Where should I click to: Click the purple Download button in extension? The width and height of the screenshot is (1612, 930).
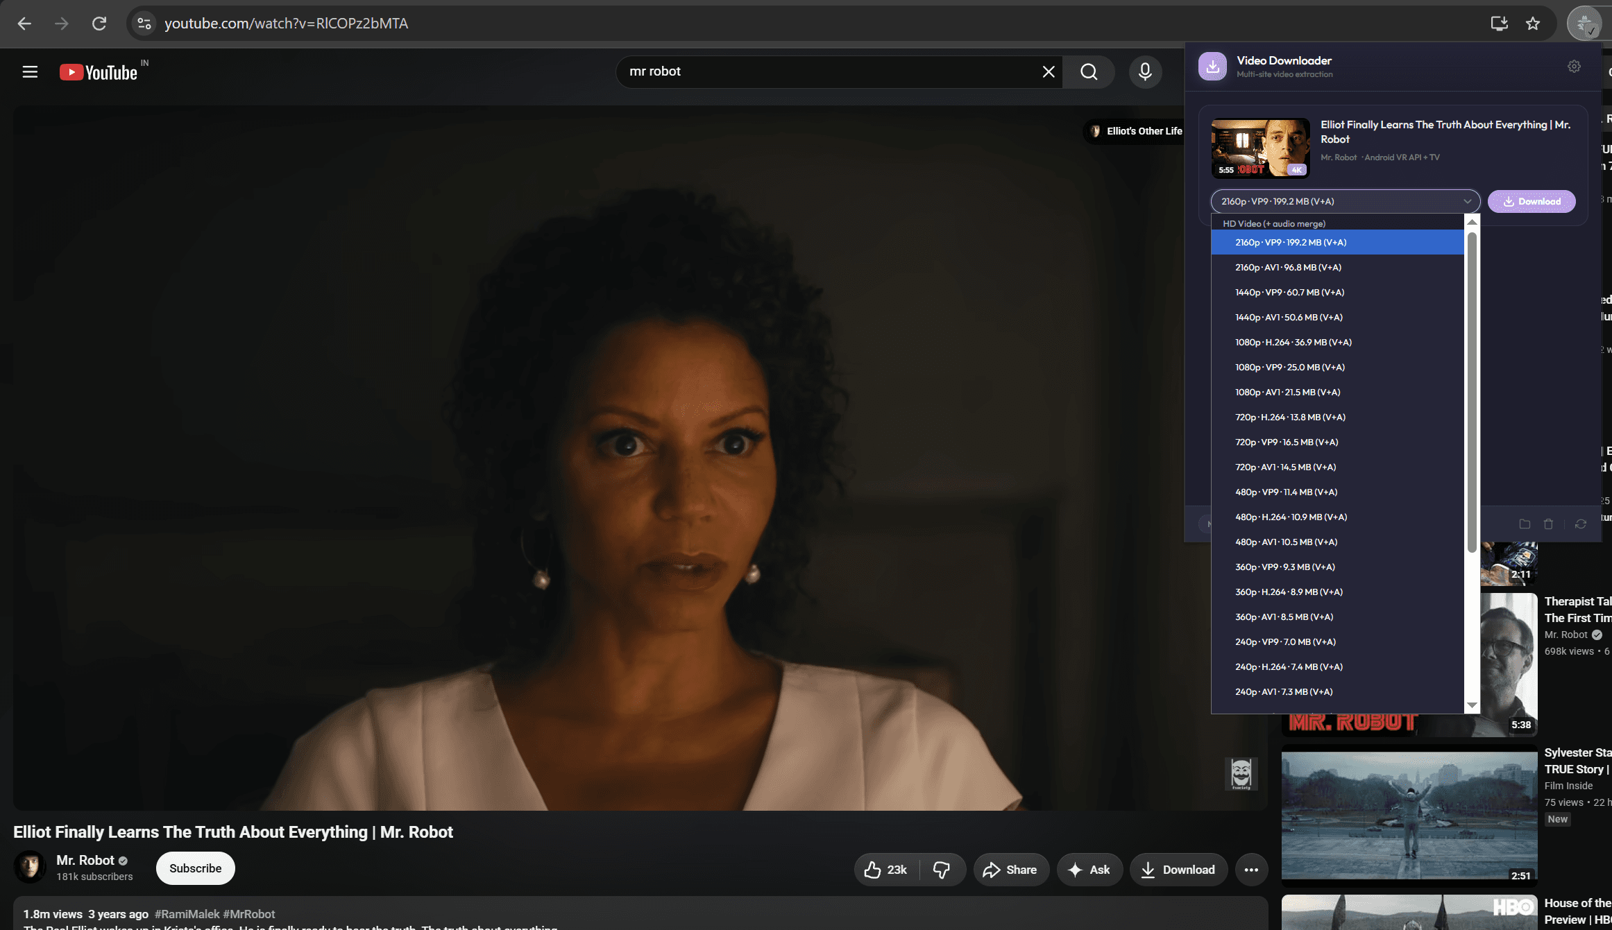pyautogui.click(x=1532, y=201)
